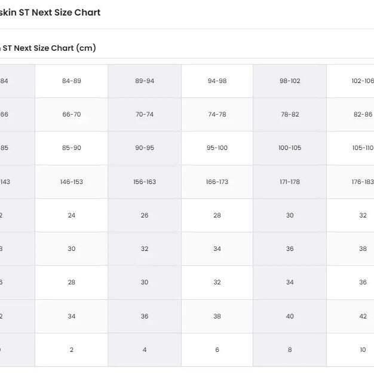Screen dimensions: 374x374
Task: Click the Size Chart (cm) subheading
Action: [48, 48]
